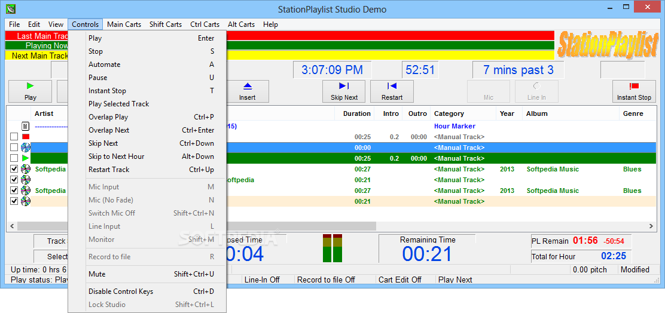665x313 pixels.
Task: Click playlist horizontal scrollbar left arrow
Action: coord(13,226)
